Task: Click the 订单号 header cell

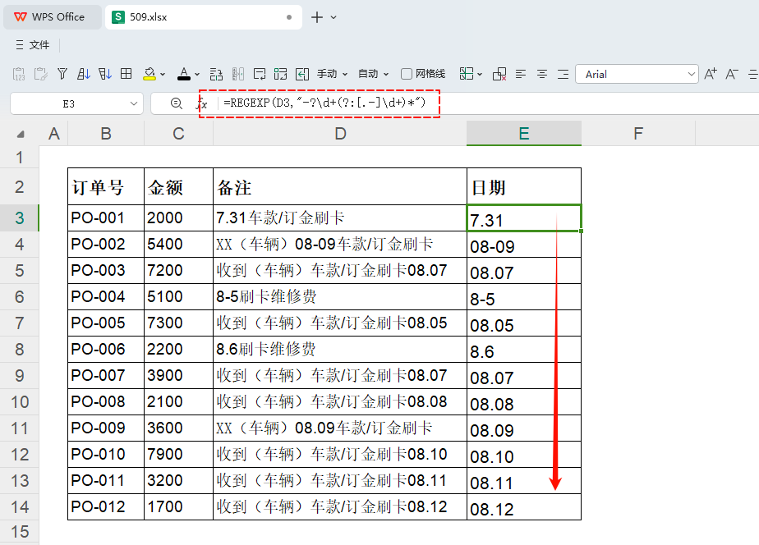Action: pyautogui.click(x=106, y=186)
